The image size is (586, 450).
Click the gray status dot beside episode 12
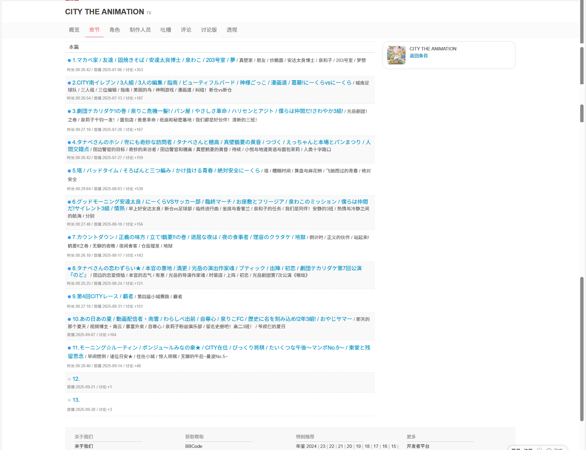click(x=69, y=379)
